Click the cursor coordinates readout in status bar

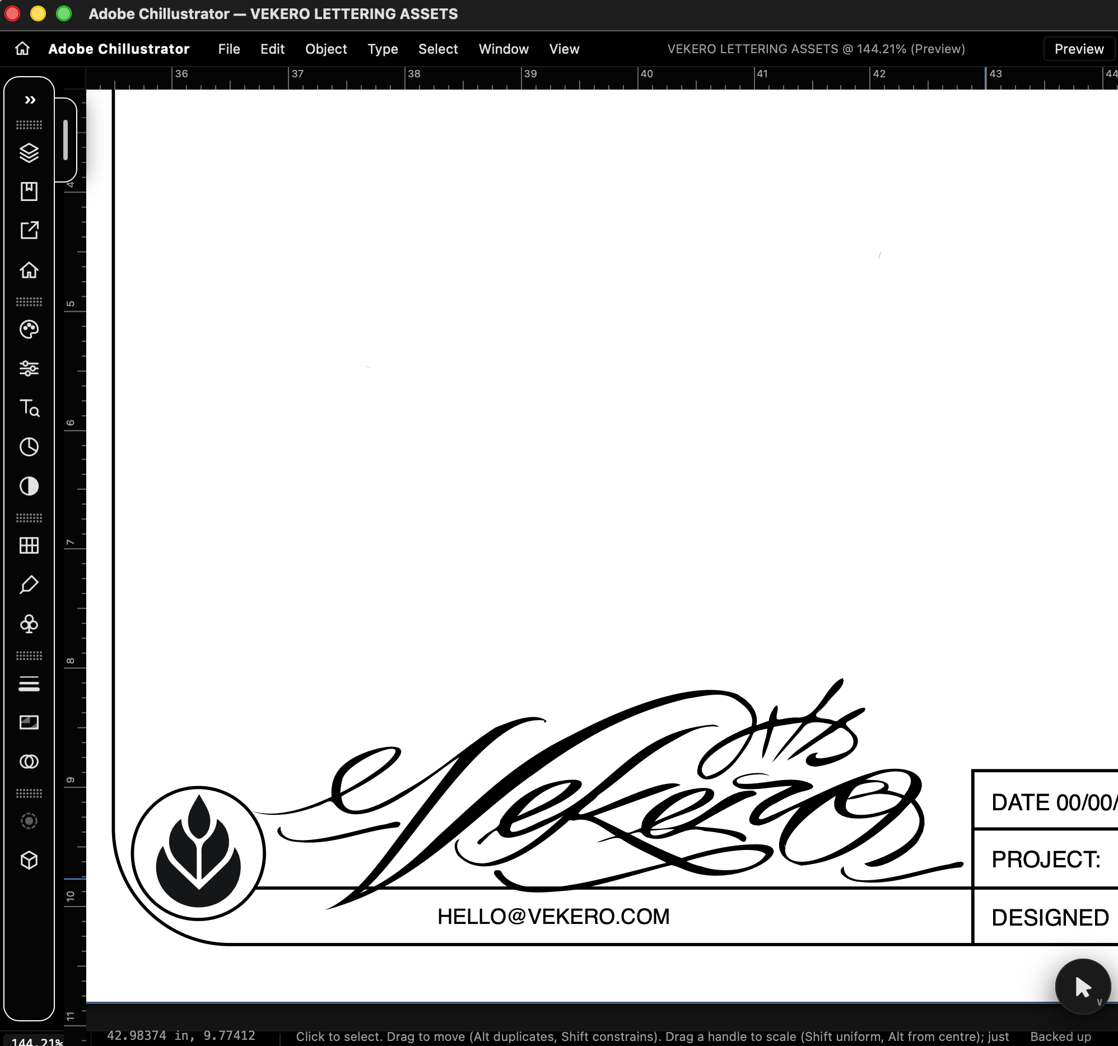point(181,1036)
